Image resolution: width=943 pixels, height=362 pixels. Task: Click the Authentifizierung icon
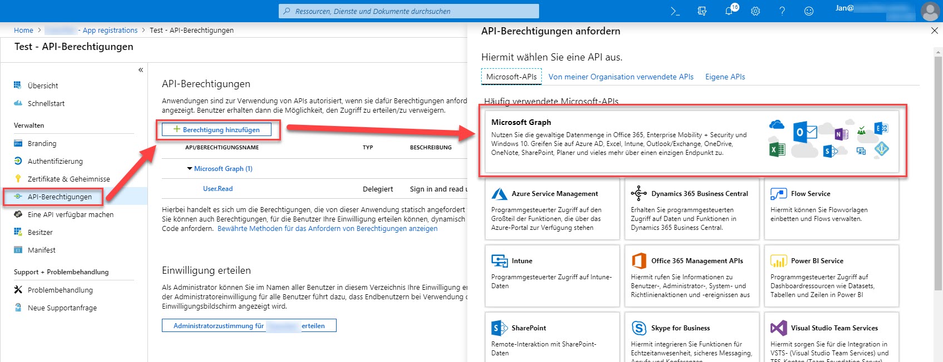pyautogui.click(x=18, y=161)
